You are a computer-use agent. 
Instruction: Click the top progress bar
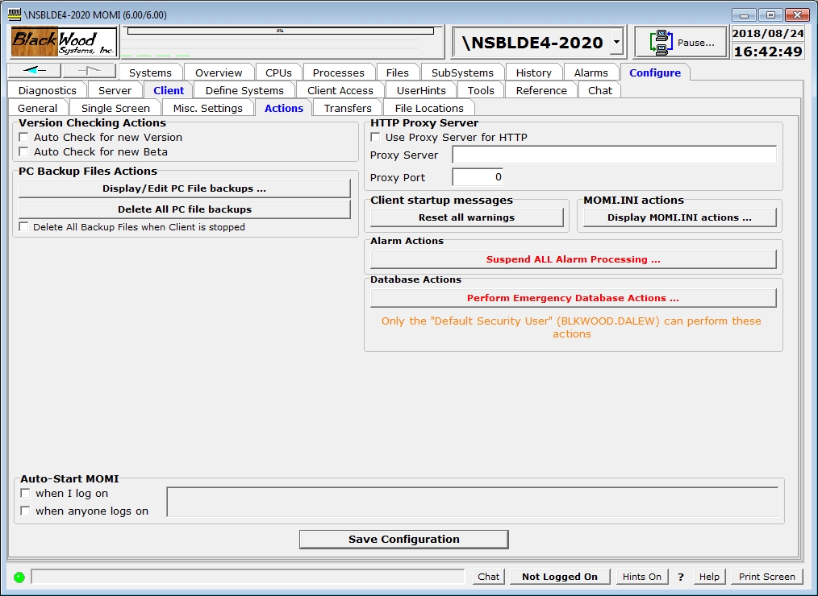point(280,31)
